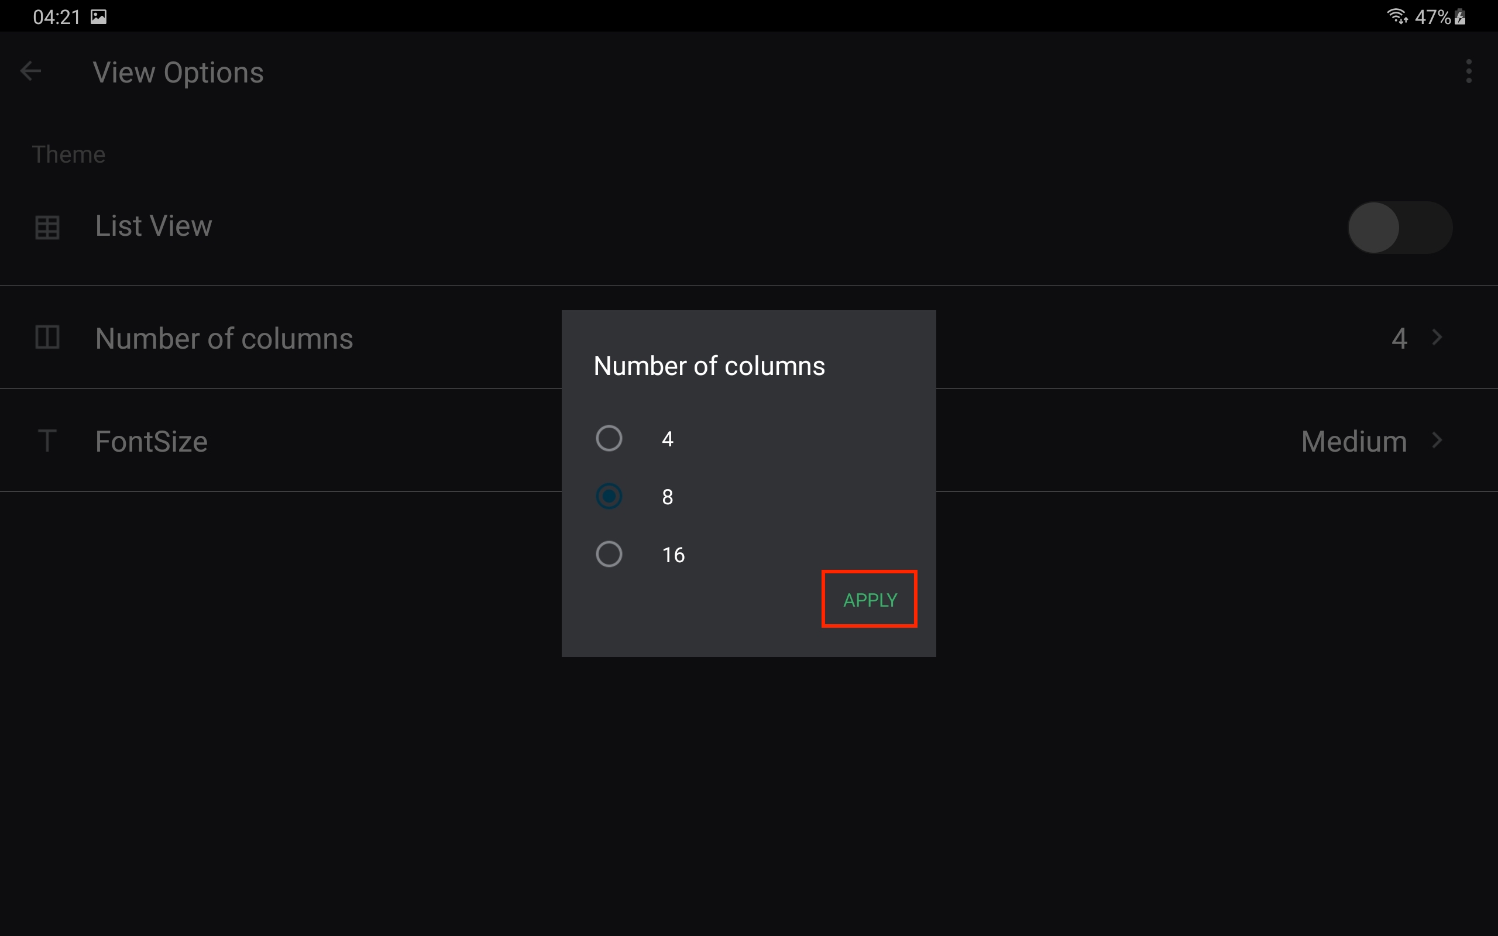Tap the List View row label
This screenshot has width=1498, height=936.
point(153,226)
